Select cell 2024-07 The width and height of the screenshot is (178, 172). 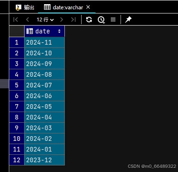(x=44, y=85)
